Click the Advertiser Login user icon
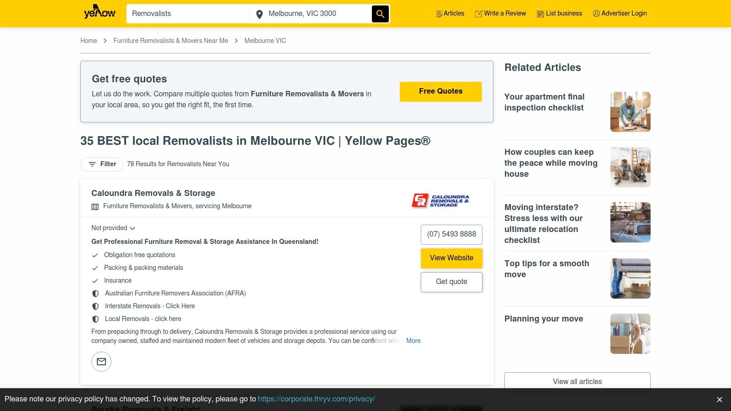This screenshot has height=411, width=731. 596,14
